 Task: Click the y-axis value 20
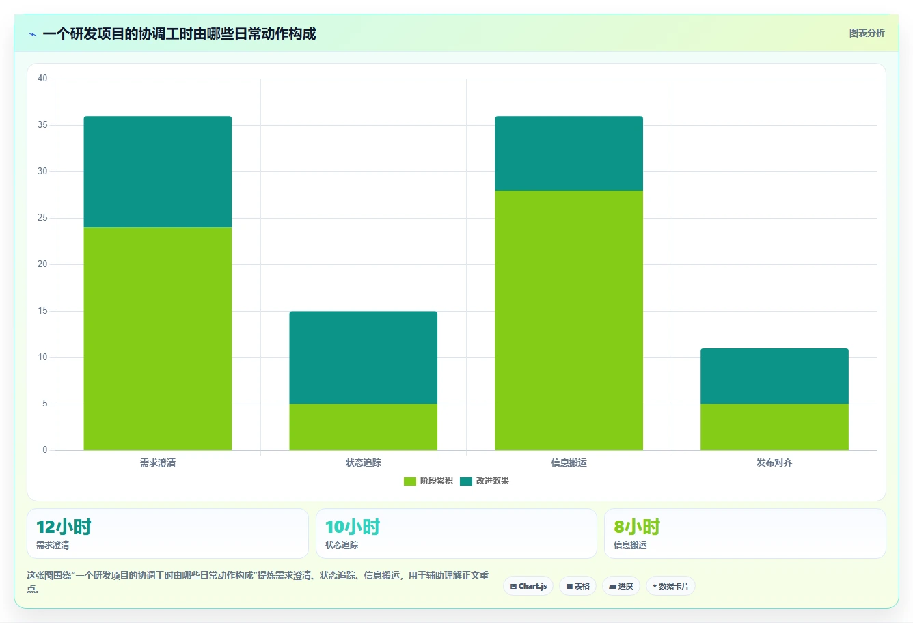[x=42, y=264]
